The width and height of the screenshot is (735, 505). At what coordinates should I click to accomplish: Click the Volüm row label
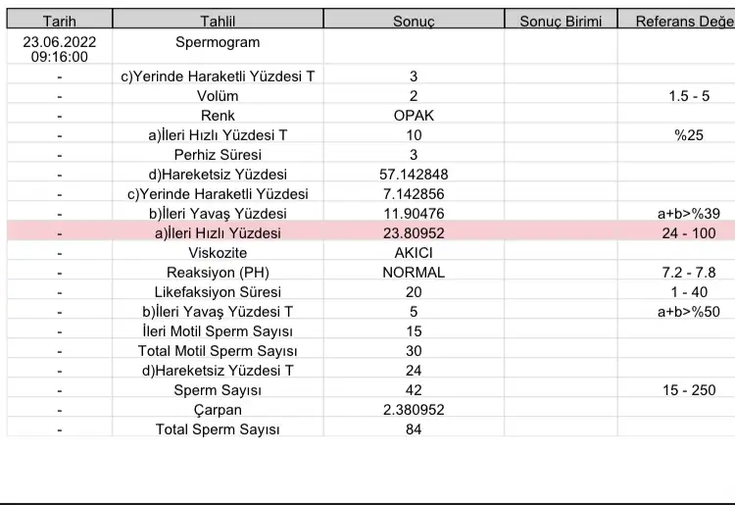coord(218,96)
